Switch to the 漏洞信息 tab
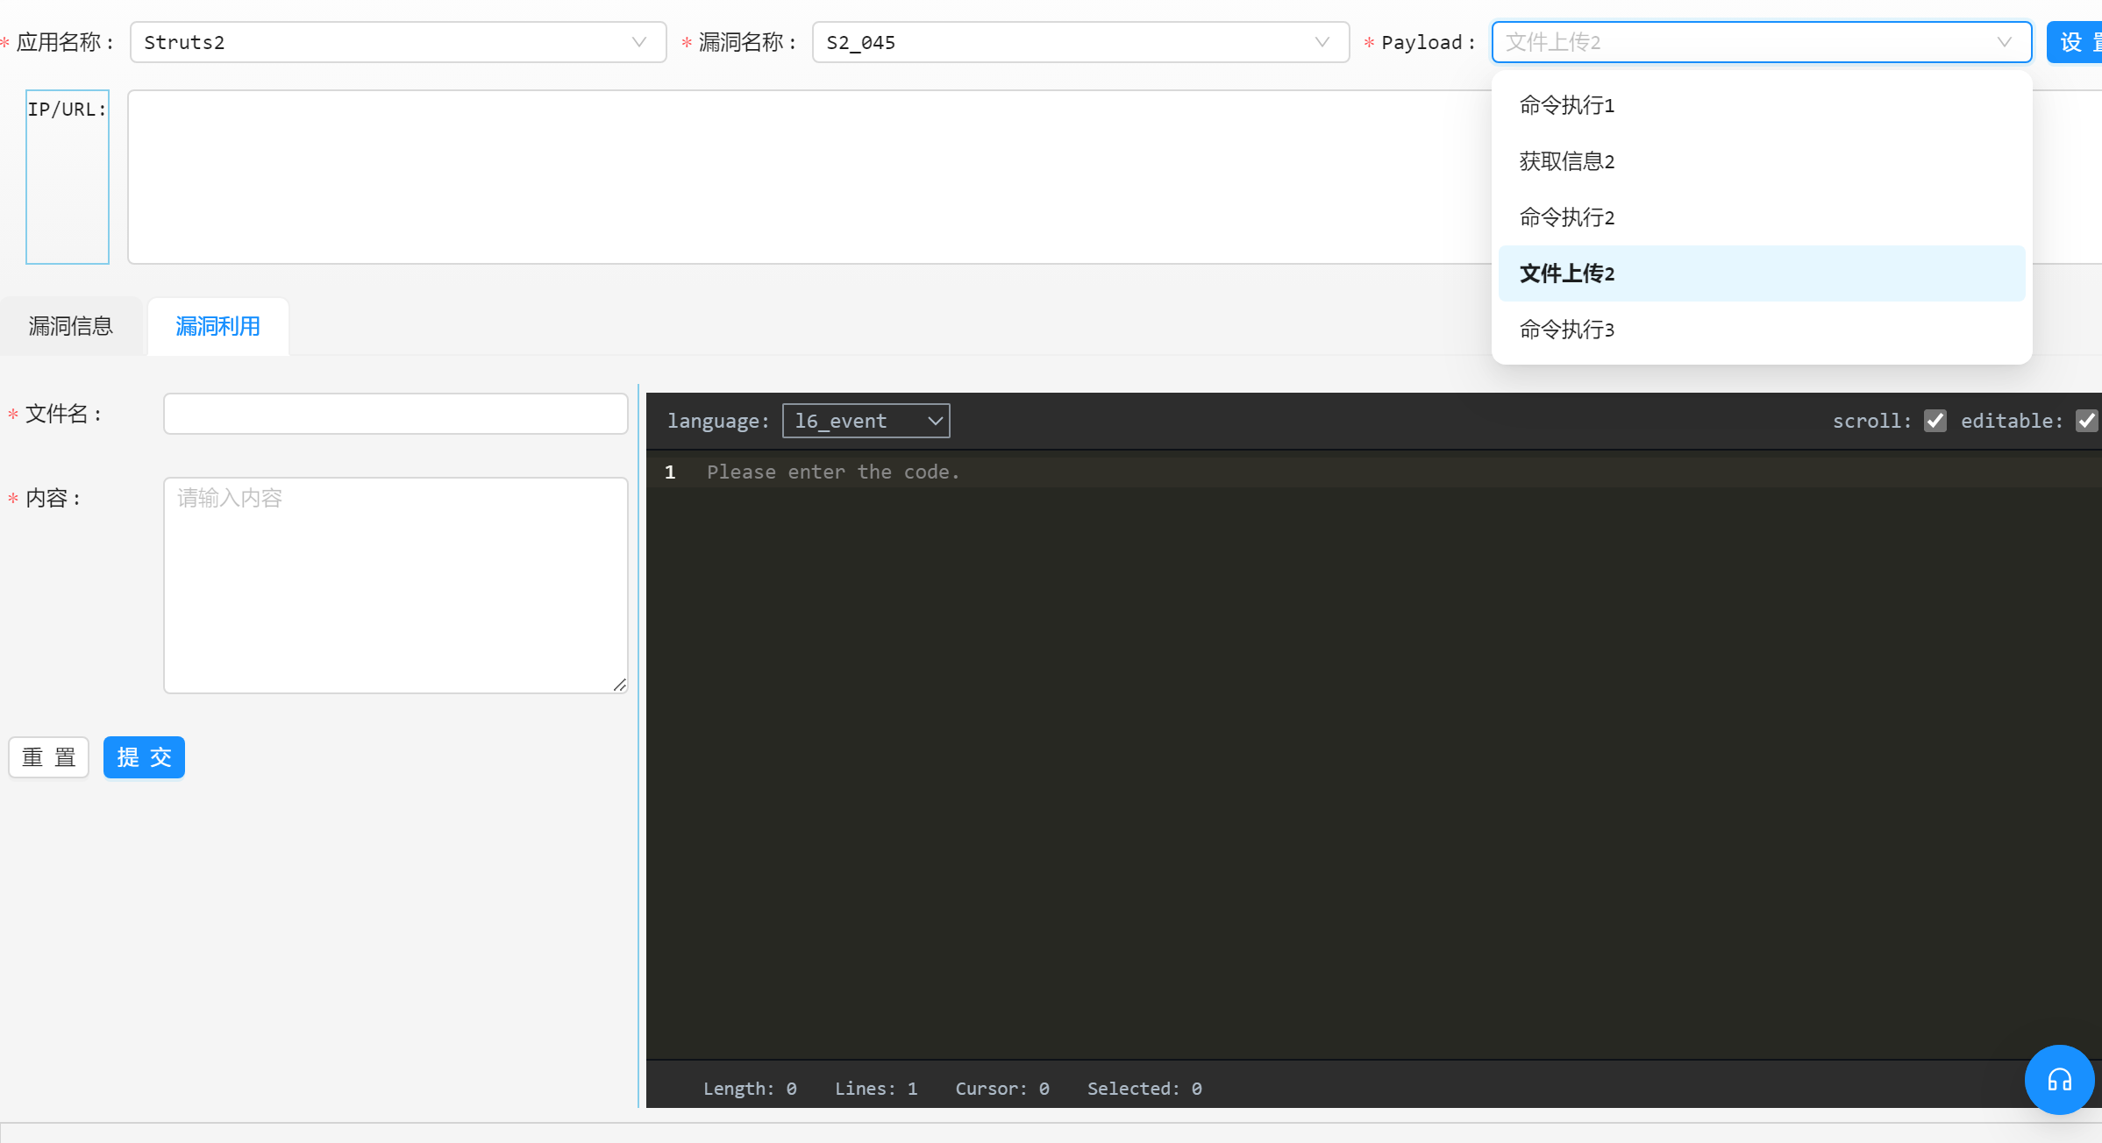Image resolution: width=2102 pixels, height=1143 pixels. [x=71, y=326]
